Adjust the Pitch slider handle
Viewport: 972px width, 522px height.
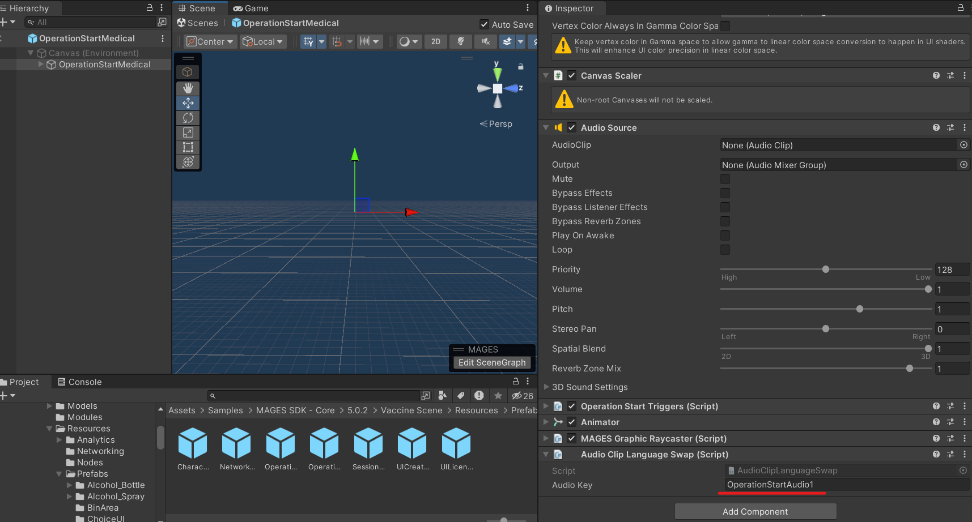point(860,309)
